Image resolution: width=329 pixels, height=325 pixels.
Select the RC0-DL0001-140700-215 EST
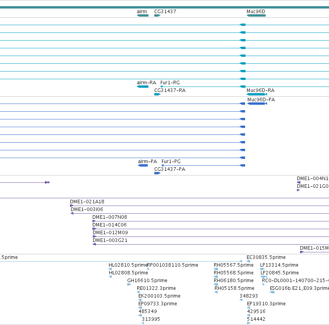[x=263, y=284]
